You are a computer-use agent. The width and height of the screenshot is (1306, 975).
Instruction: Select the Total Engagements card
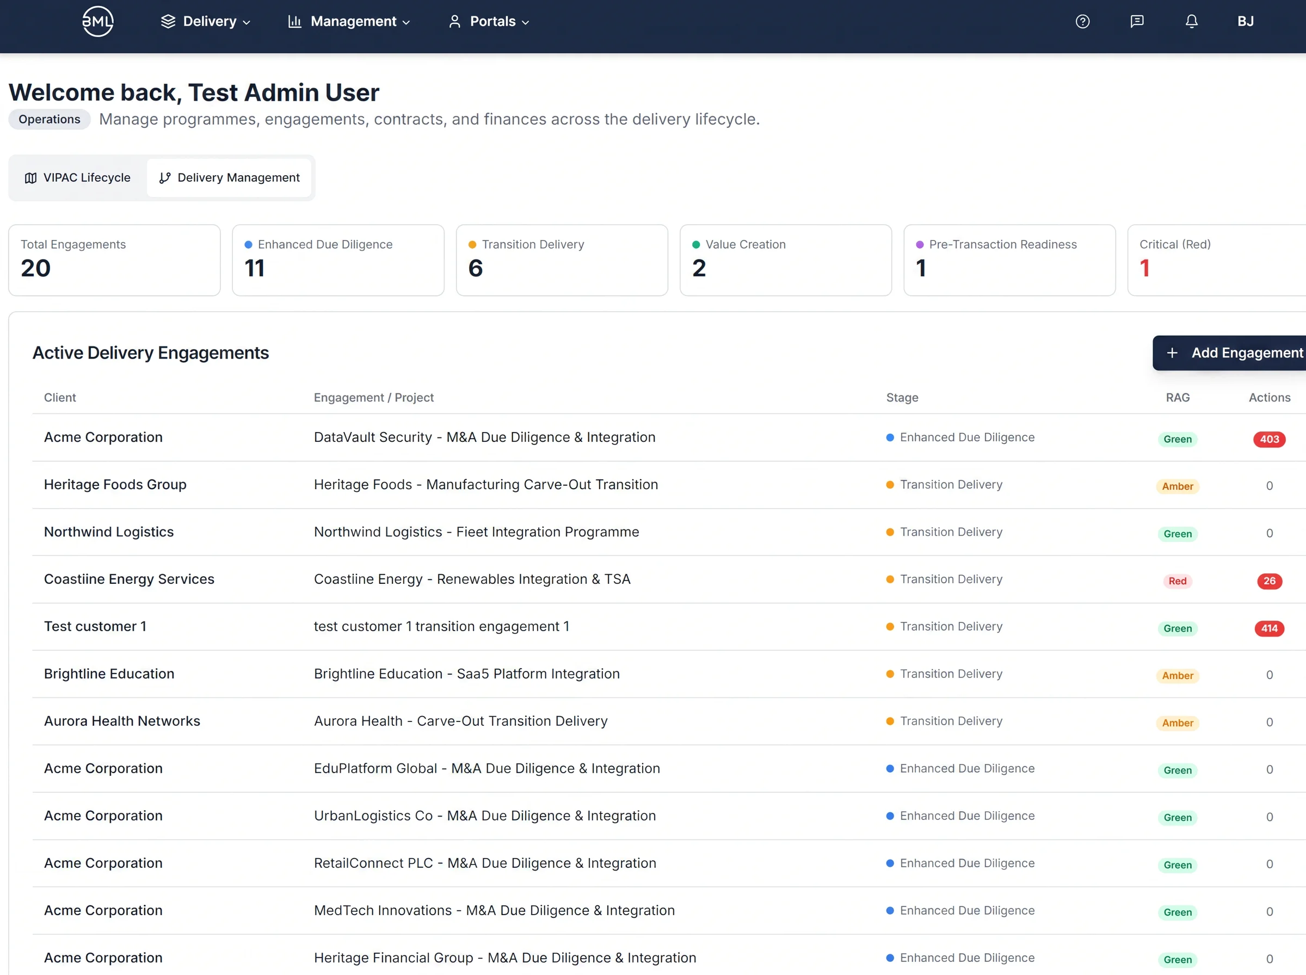(114, 260)
